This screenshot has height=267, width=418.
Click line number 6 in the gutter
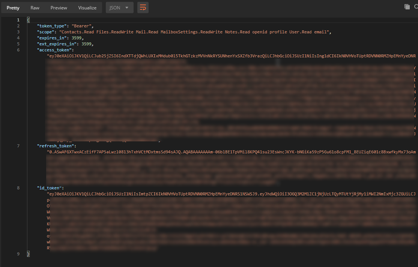(x=18, y=50)
